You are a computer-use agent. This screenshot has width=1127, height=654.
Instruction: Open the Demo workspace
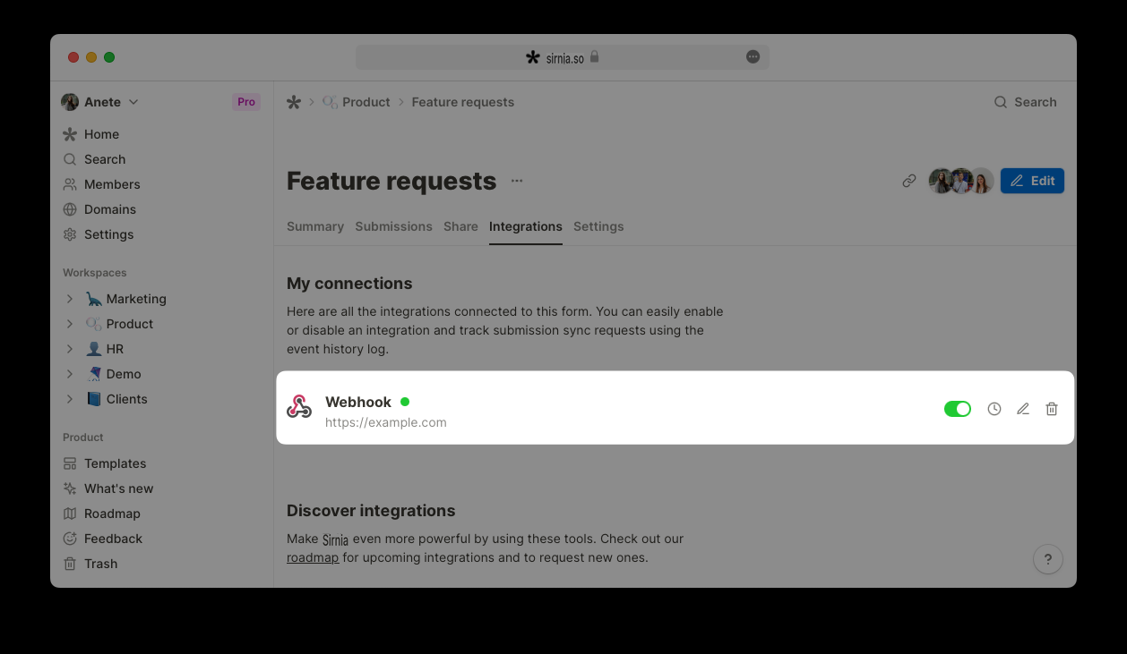(x=114, y=374)
